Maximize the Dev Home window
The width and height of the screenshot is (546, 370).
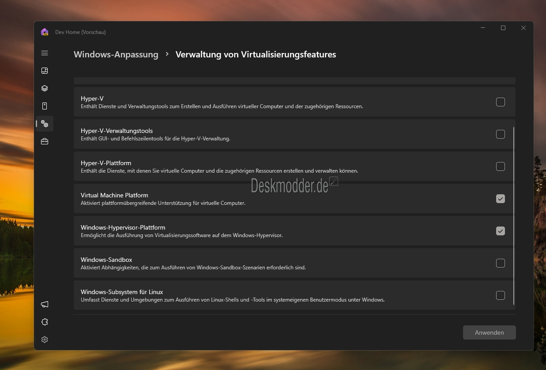[x=503, y=28]
